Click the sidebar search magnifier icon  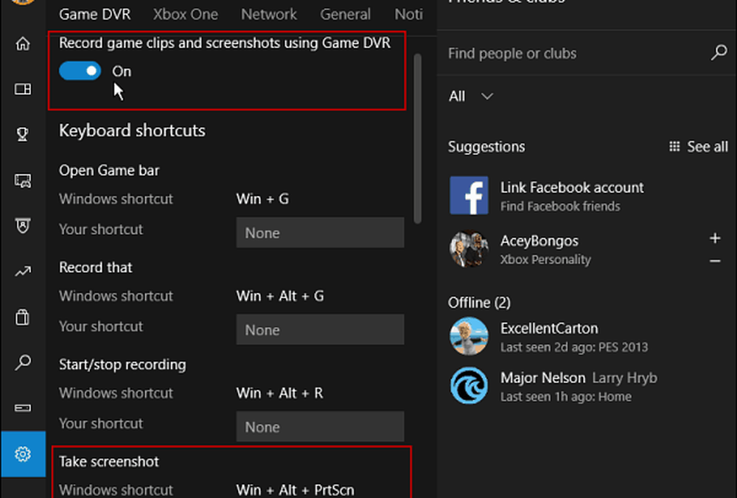click(23, 362)
